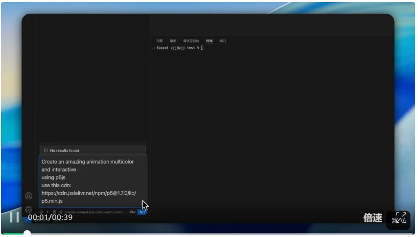Click the No results found info icon

coord(46,151)
